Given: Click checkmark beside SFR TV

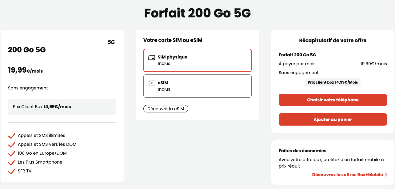Looking at the screenshot, I should (x=12, y=171).
